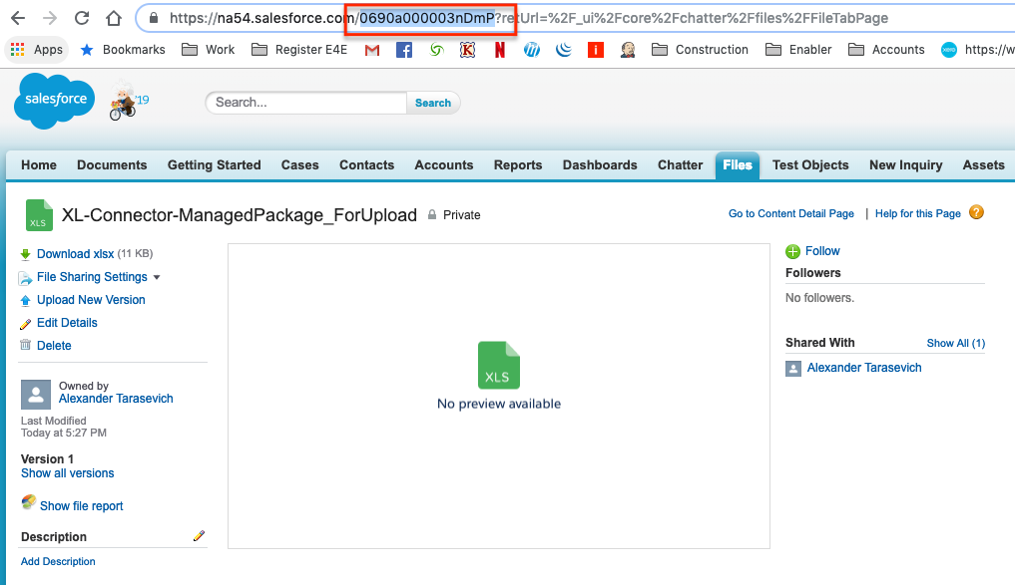Click the Delete trash can link
The image size is (1015, 585).
pyautogui.click(x=54, y=346)
